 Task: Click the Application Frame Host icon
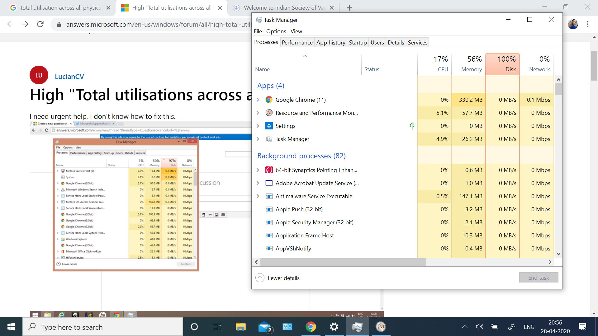269,235
